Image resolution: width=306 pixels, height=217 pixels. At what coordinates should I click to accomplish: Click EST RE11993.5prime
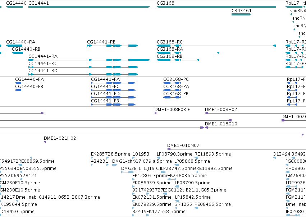point(214,168)
